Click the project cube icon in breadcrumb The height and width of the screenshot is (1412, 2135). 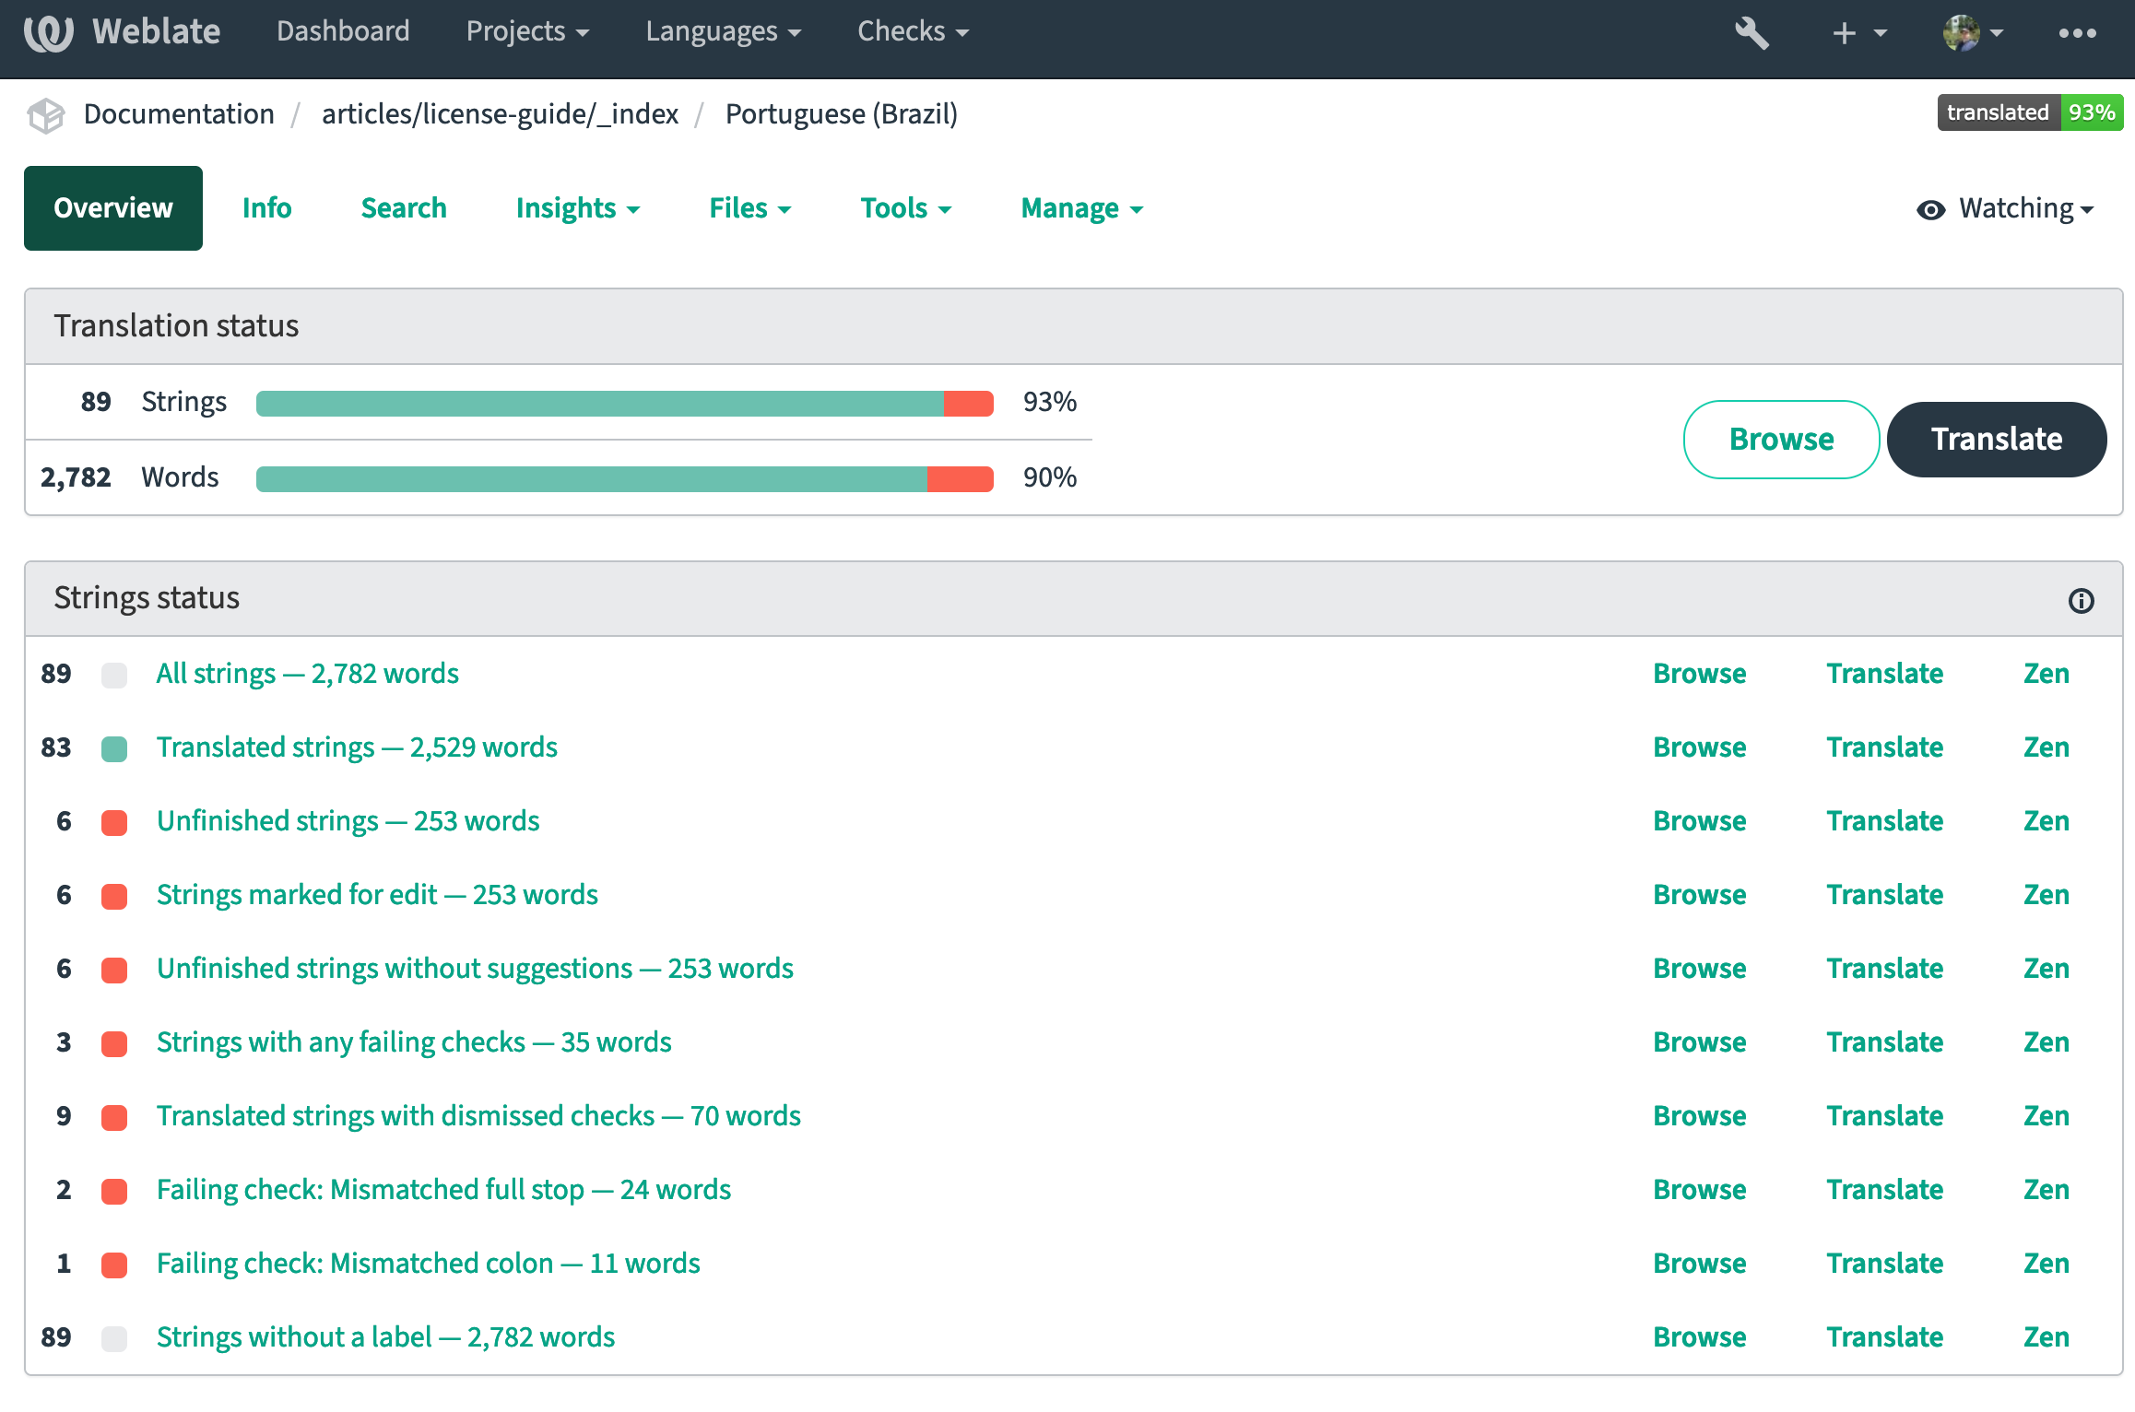click(46, 115)
